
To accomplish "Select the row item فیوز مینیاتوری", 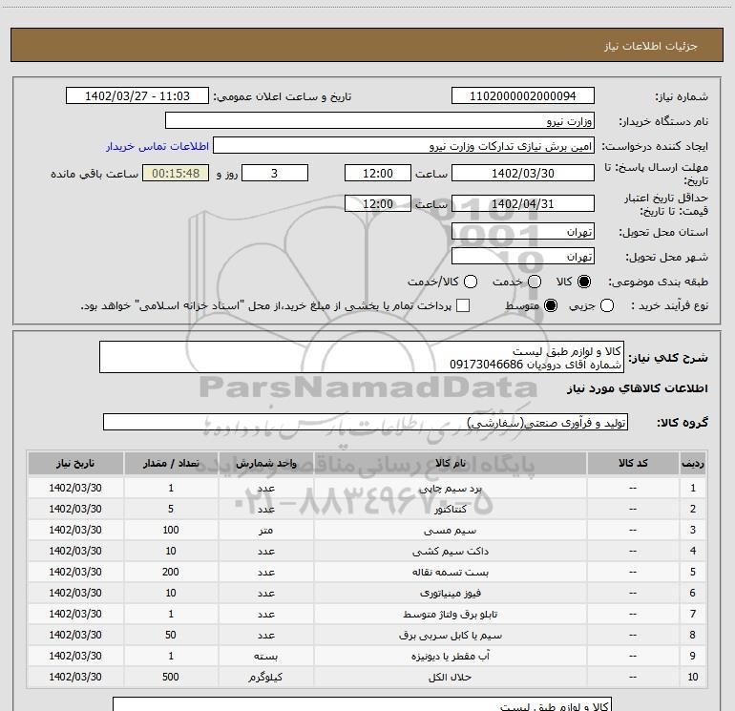I will tap(450, 593).
